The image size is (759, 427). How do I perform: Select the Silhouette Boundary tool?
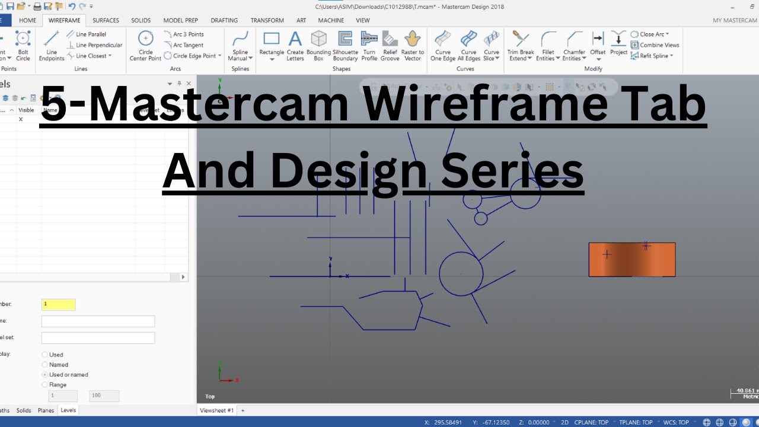(x=345, y=46)
